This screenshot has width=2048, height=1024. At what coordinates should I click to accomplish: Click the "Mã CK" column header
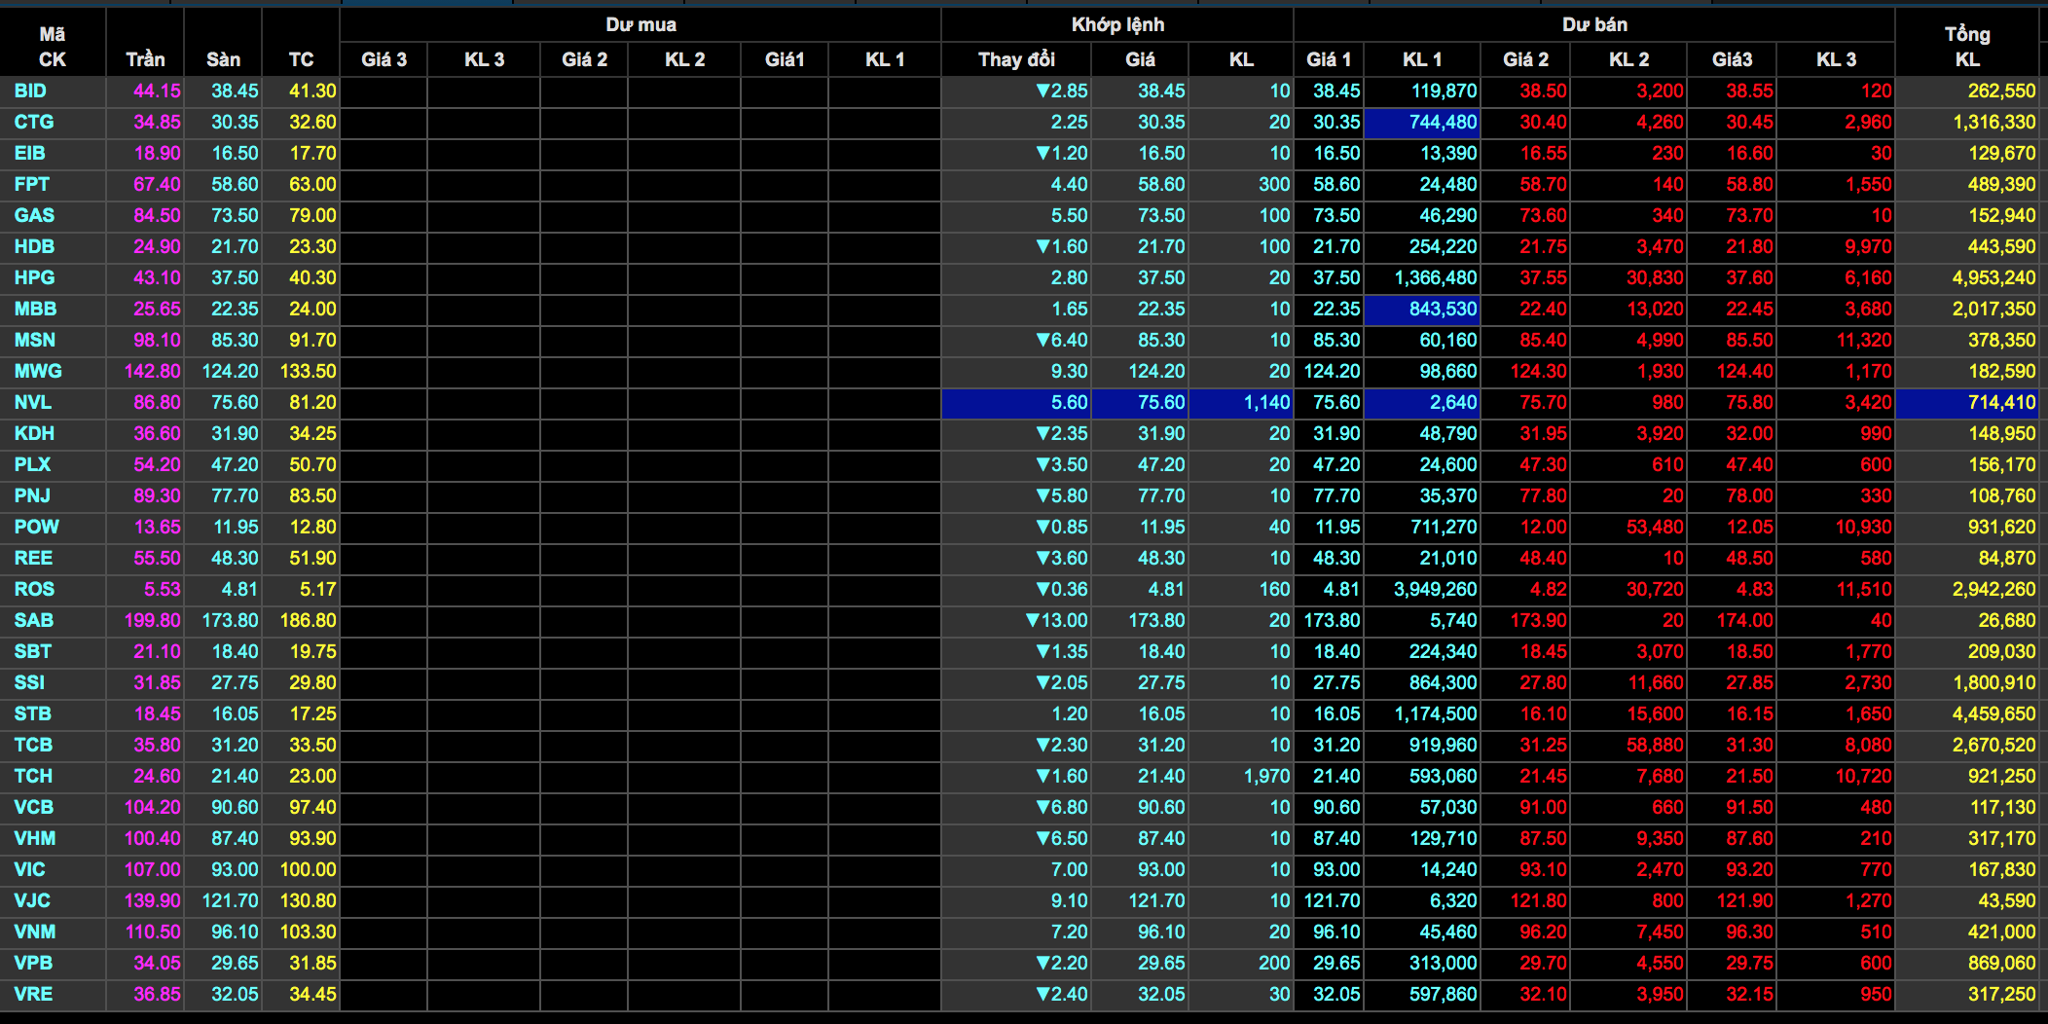[x=53, y=46]
